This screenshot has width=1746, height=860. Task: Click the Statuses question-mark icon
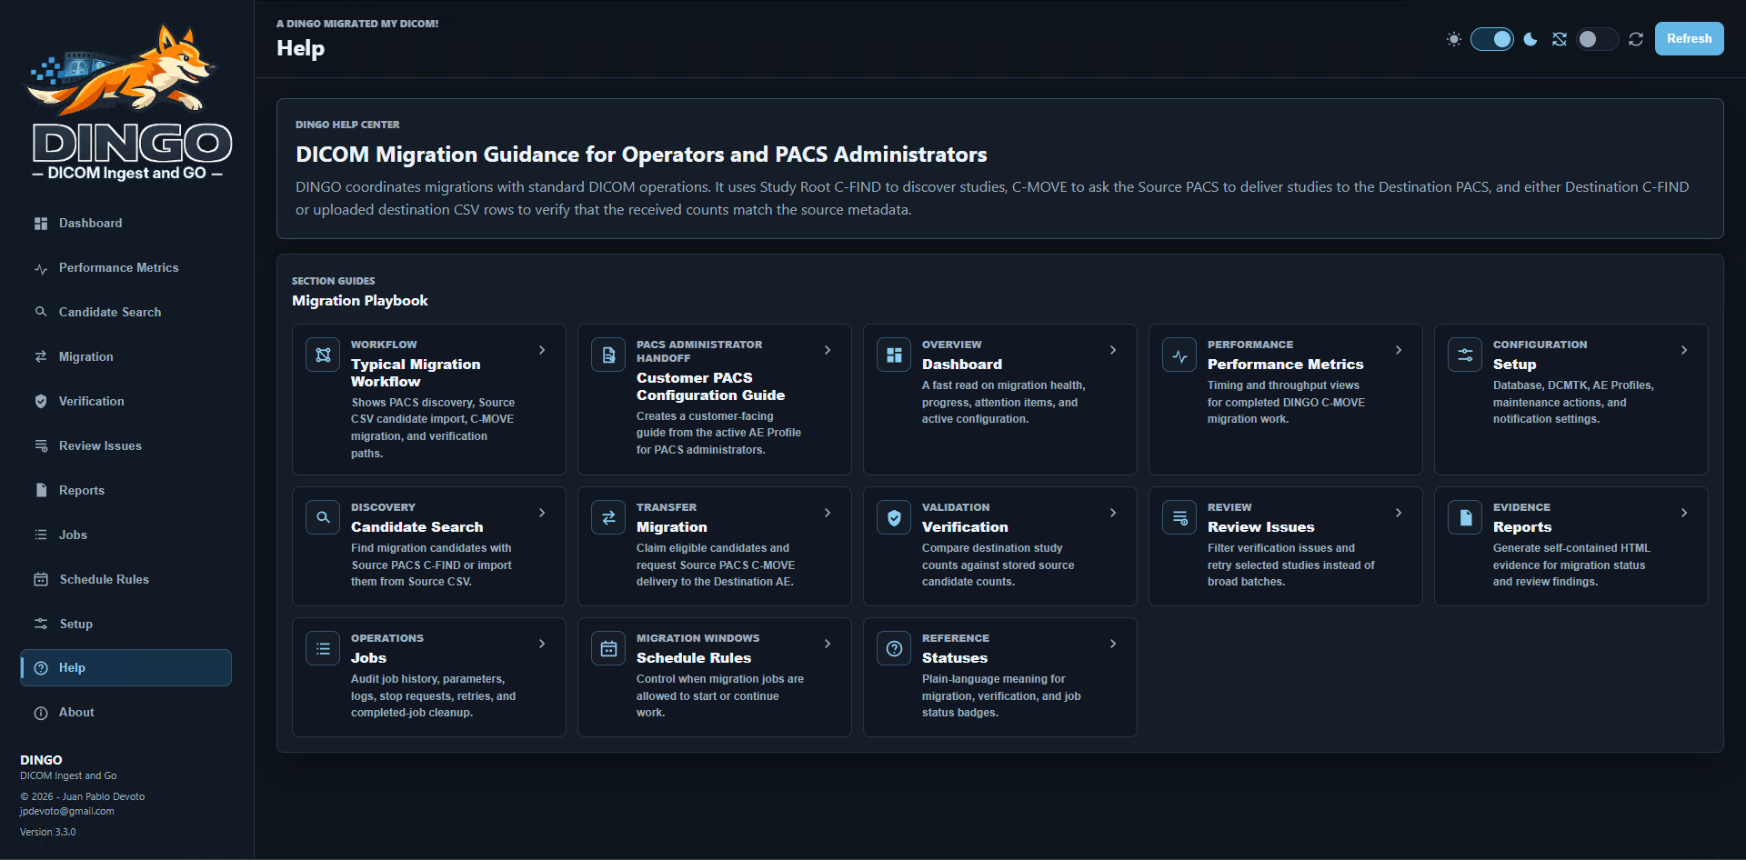(894, 648)
